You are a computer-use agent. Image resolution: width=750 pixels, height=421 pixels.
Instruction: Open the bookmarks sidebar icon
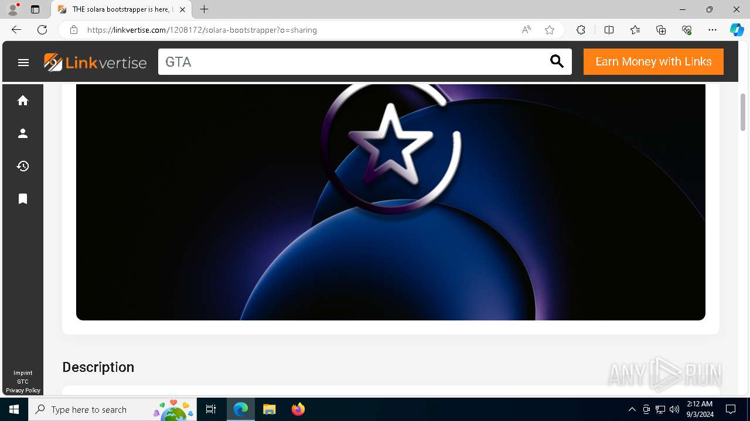[x=23, y=199]
